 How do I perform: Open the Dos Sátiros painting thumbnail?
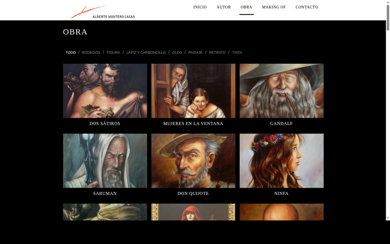105,91
